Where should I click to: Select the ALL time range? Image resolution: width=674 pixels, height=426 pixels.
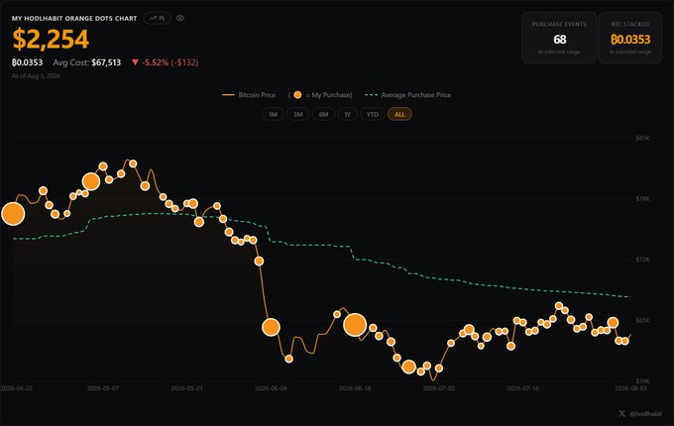coord(399,114)
